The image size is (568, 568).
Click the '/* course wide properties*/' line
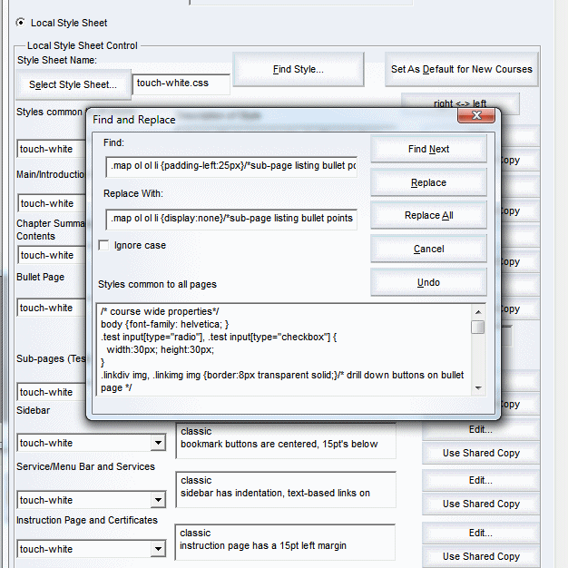click(x=160, y=311)
